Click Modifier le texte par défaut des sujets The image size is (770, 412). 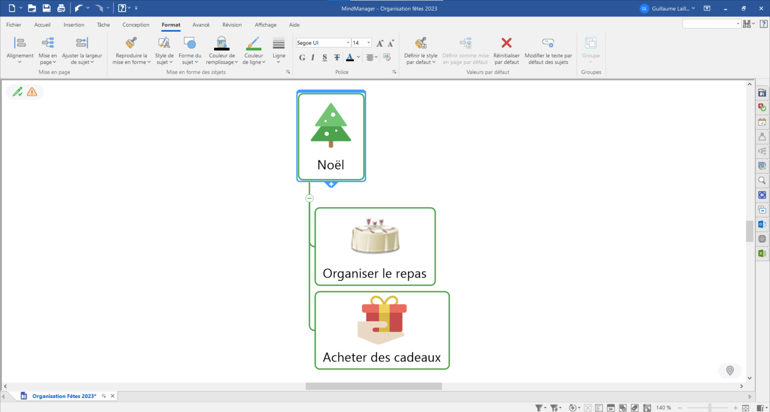pyautogui.click(x=548, y=43)
